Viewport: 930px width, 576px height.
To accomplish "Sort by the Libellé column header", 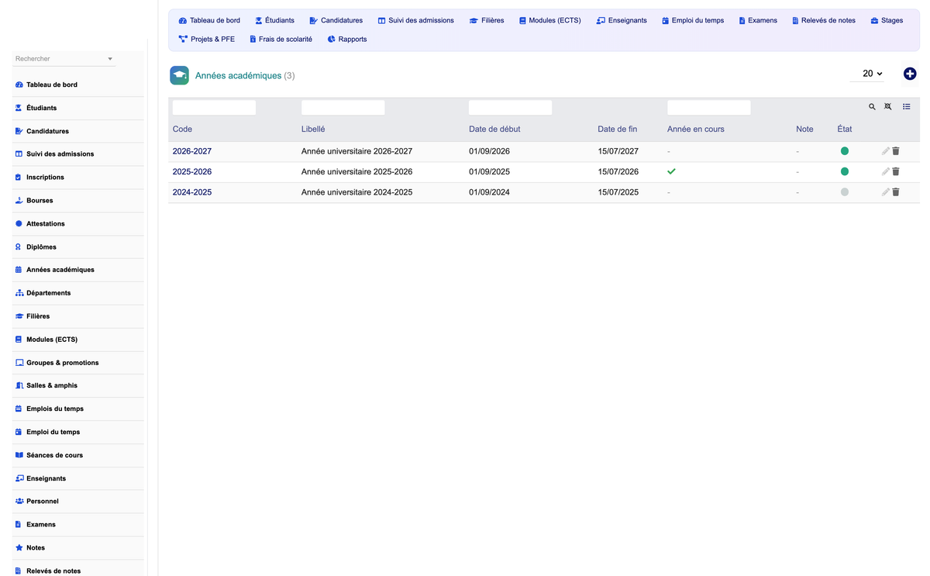I will (x=313, y=129).
